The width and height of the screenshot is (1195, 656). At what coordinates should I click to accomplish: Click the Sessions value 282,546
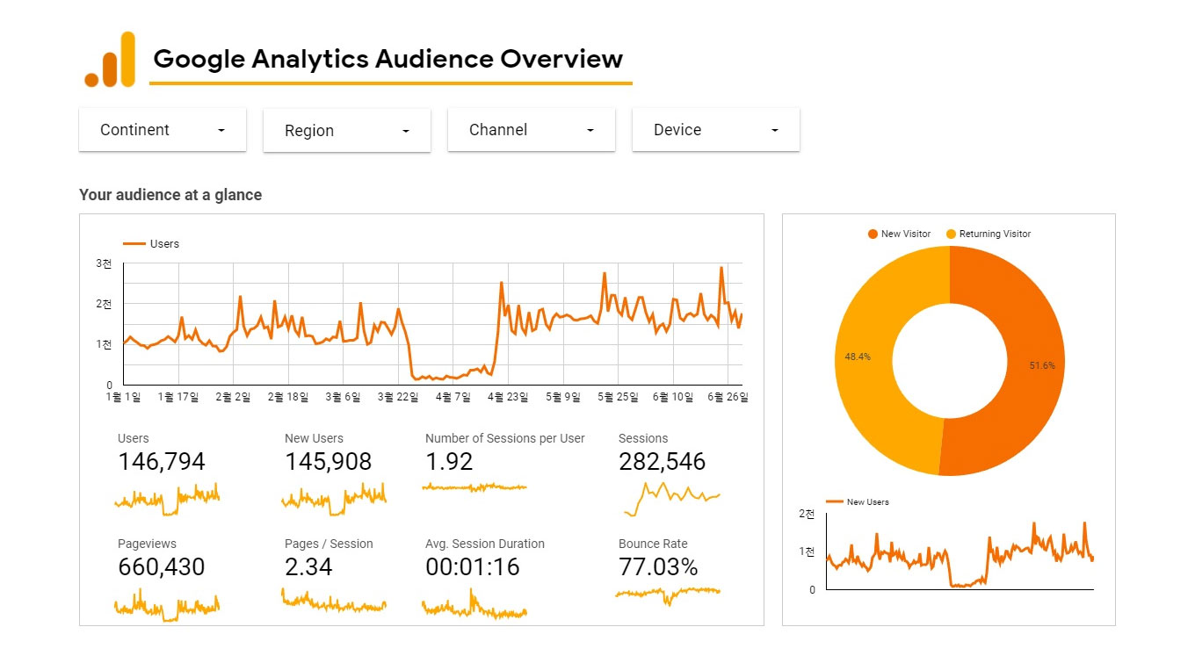pyautogui.click(x=662, y=462)
